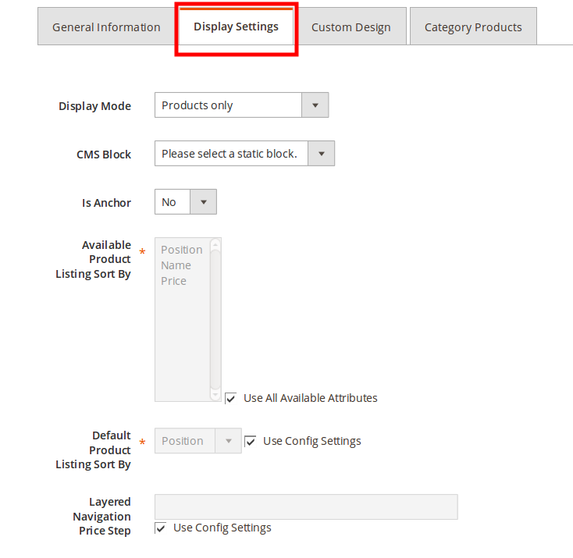Toggle Use Config Settings beside Position dropdown
This screenshot has height=558, width=573.
coord(251,441)
